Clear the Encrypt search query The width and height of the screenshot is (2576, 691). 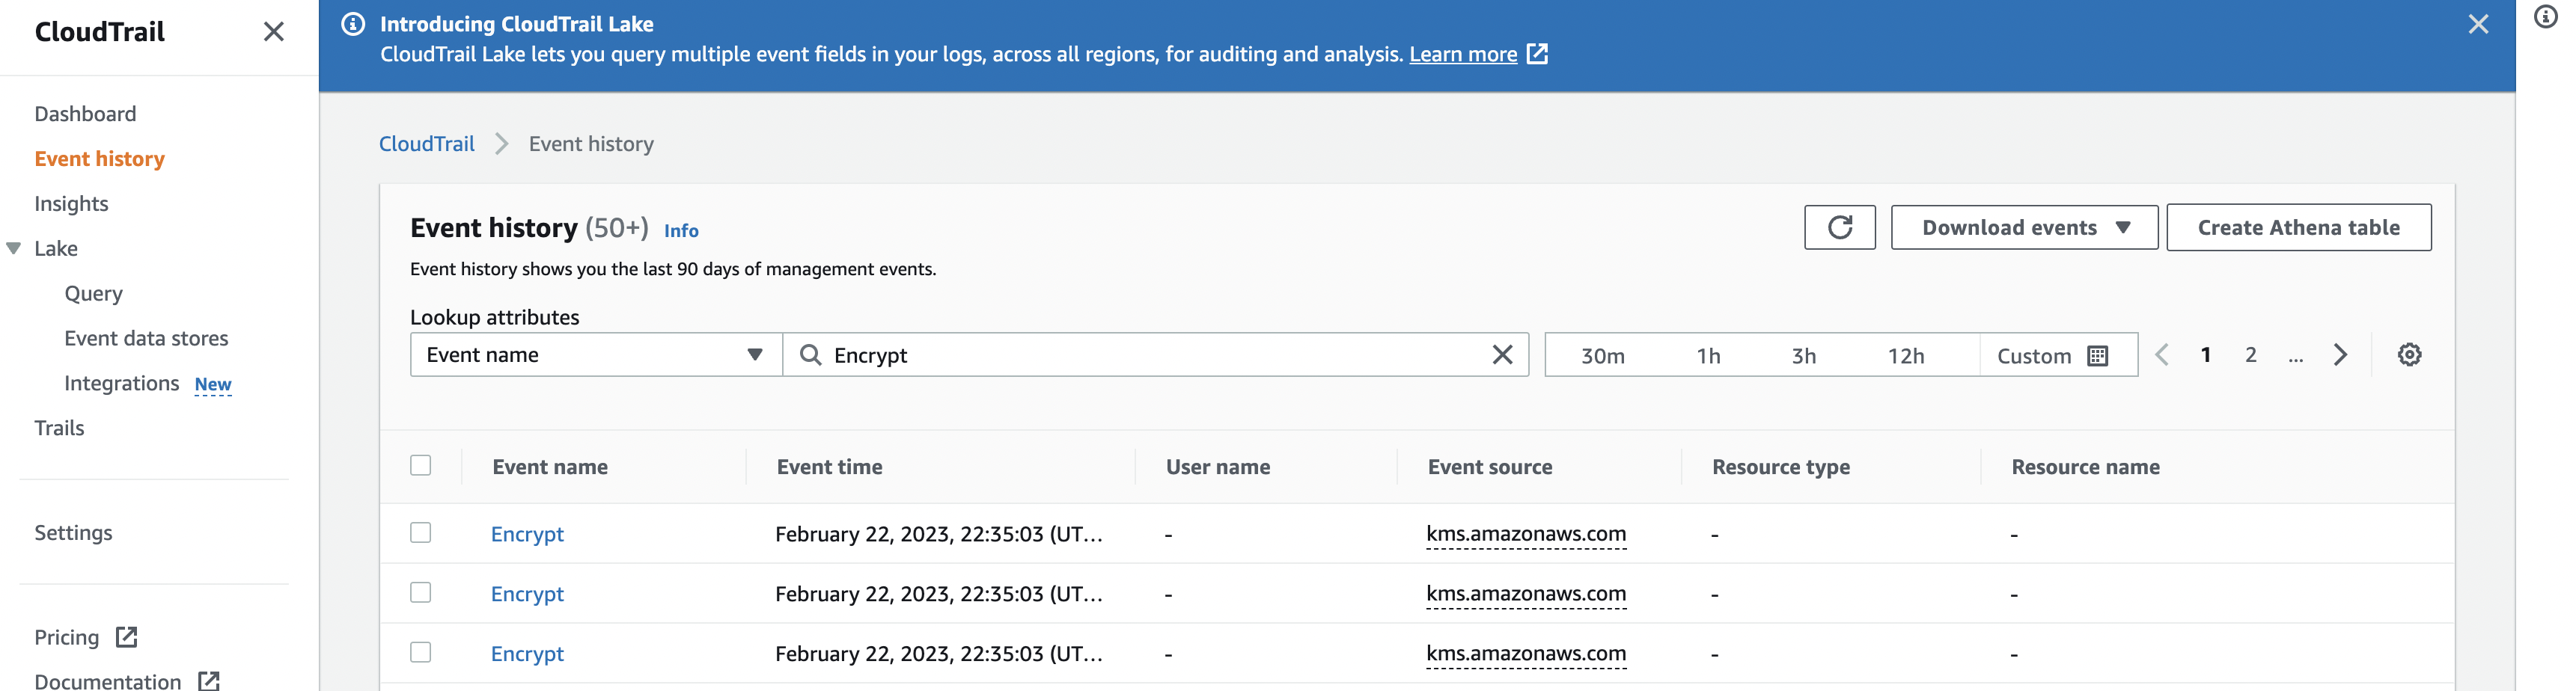(x=1501, y=354)
